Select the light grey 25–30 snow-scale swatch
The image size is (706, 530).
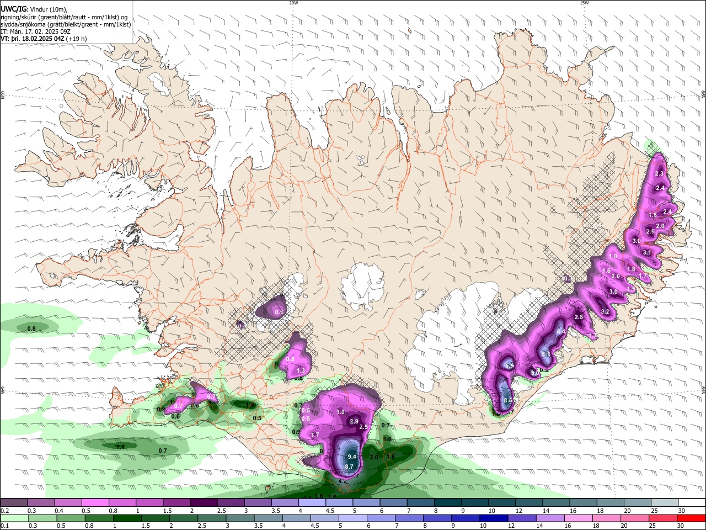(665, 502)
